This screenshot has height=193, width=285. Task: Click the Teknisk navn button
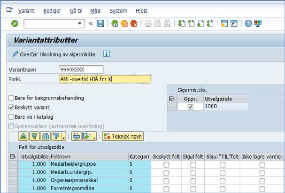point(123,136)
